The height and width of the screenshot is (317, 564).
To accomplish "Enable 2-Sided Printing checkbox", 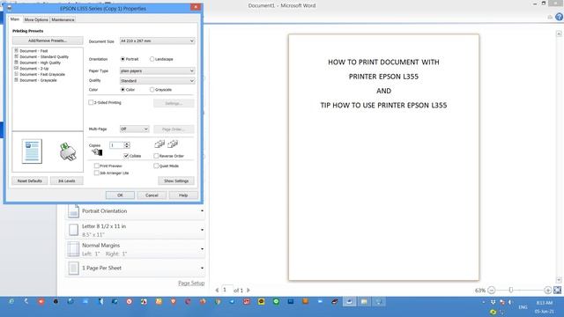I will coord(91,102).
